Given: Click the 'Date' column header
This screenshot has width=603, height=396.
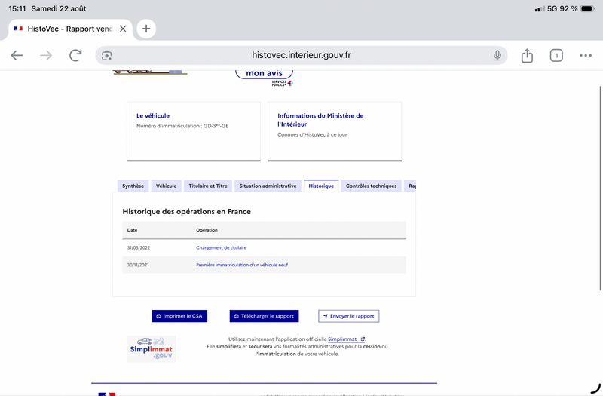Looking at the screenshot, I should (133, 230).
